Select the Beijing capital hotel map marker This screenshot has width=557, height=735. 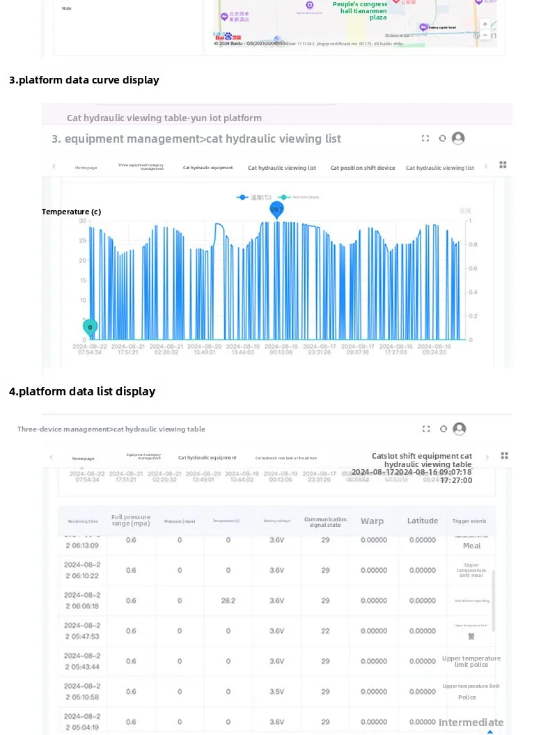coord(424,27)
